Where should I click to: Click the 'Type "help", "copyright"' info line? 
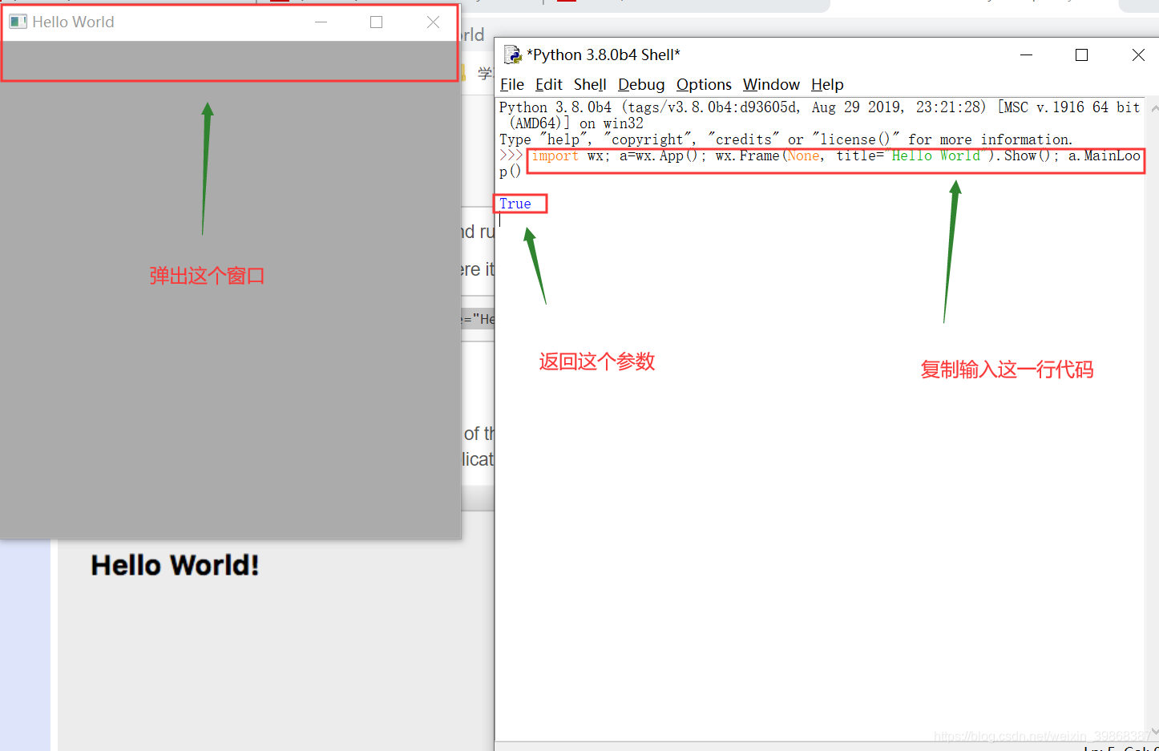(785, 139)
